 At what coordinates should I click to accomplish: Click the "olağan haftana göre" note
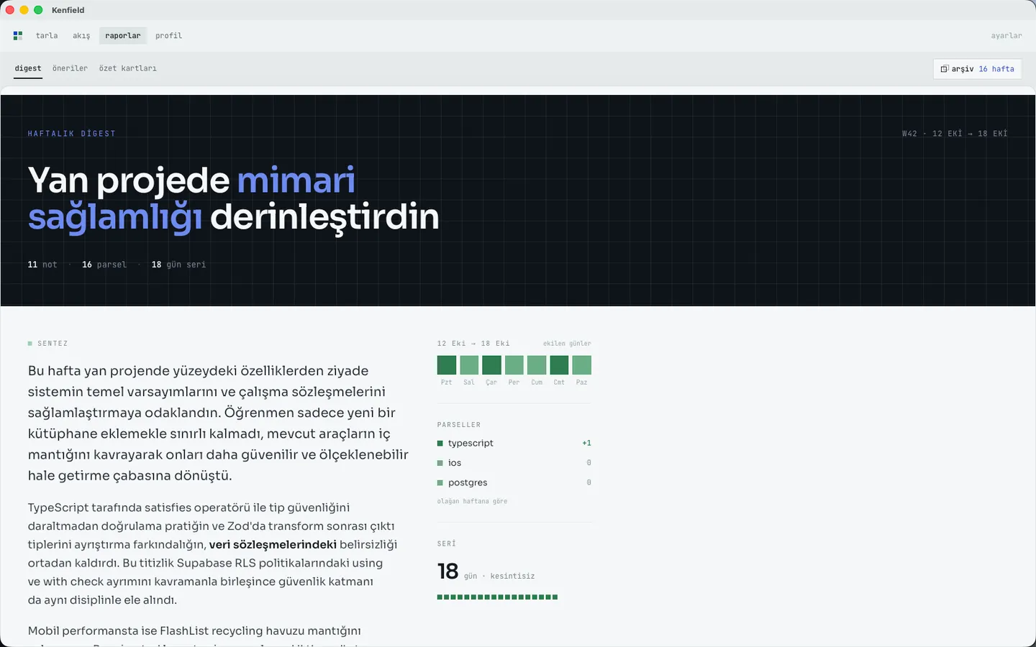(x=472, y=501)
